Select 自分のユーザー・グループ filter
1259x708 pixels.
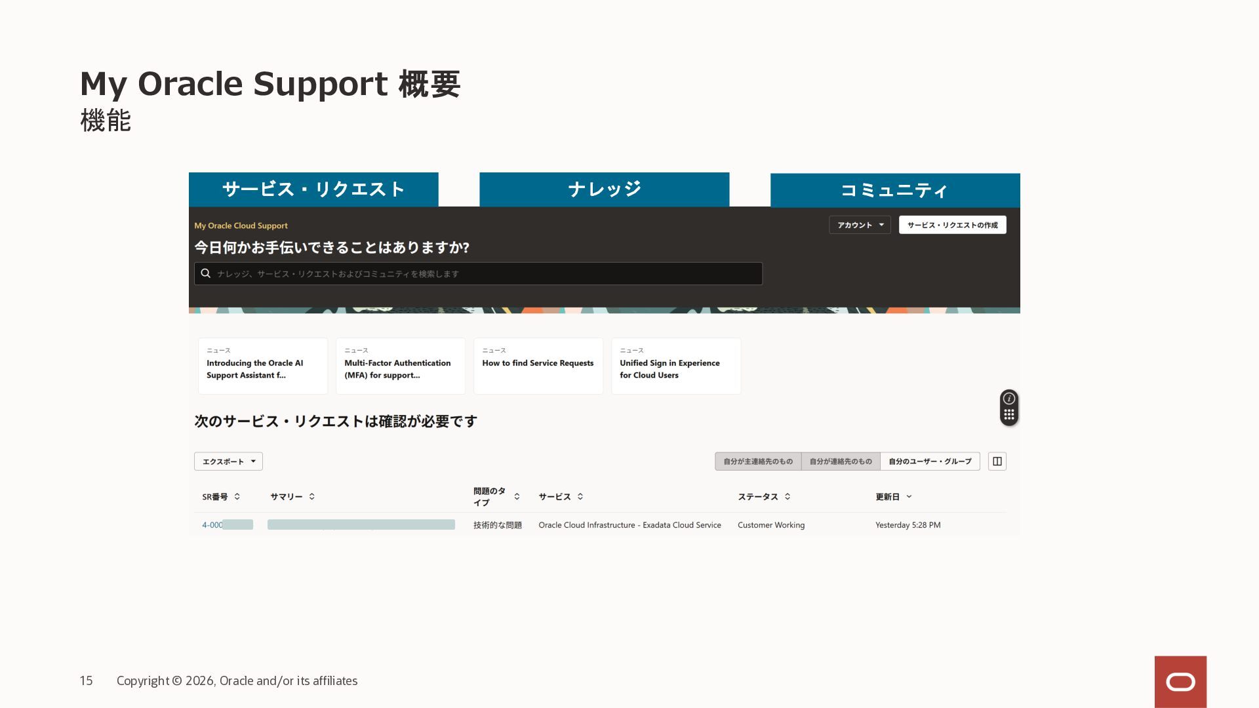click(930, 462)
